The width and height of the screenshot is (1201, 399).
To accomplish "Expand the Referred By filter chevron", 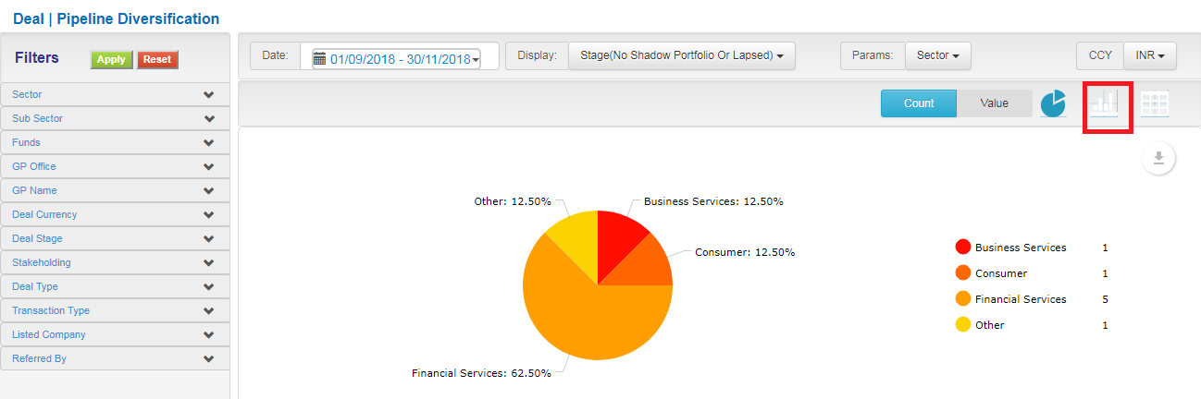I will coord(209,358).
